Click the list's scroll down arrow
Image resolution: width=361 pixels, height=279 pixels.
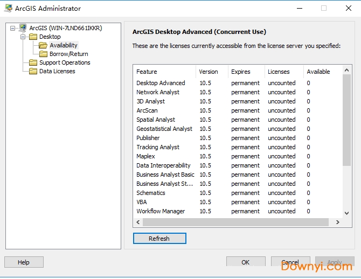347,213
